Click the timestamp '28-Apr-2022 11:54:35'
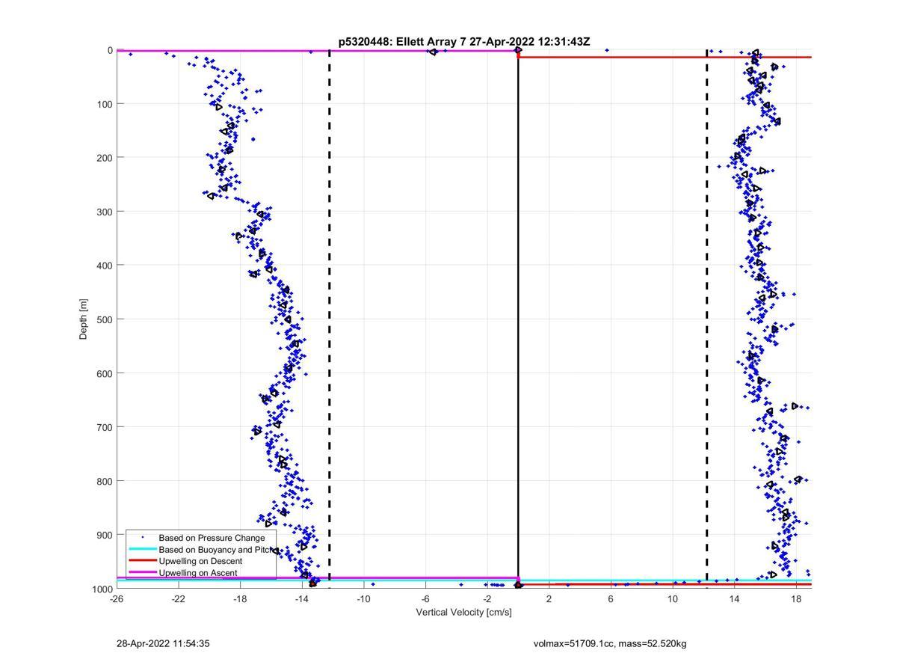Viewport: 897px width, 662px height. pos(163,643)
